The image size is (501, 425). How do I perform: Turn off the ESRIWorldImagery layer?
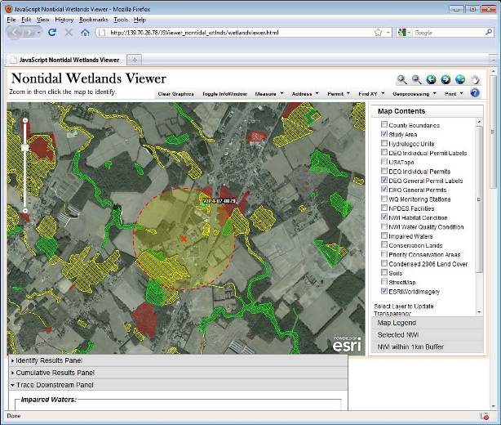coord(384,291)
